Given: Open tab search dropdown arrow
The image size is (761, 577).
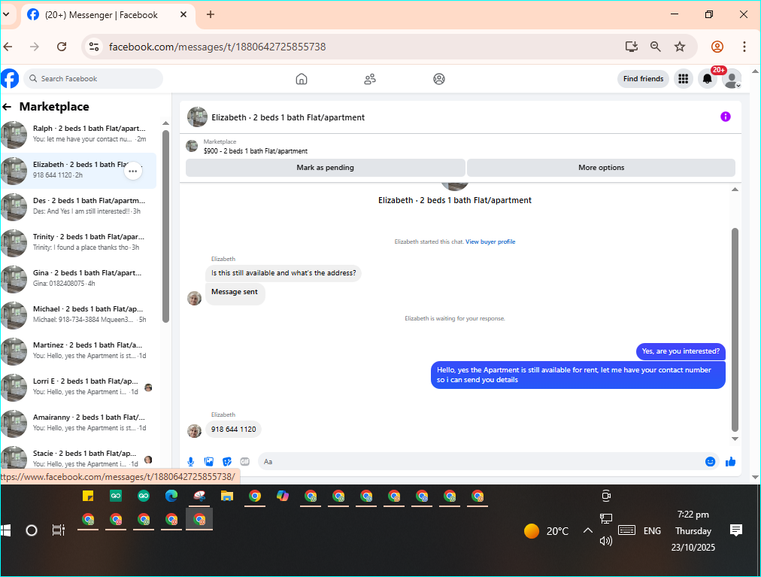Looking at the screenshot, I should (6, 14).
